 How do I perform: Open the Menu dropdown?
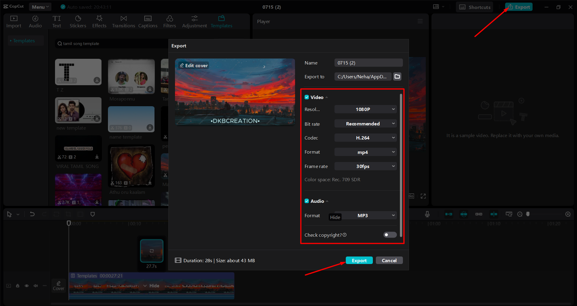pyautogui.click(x=40, y=7)
